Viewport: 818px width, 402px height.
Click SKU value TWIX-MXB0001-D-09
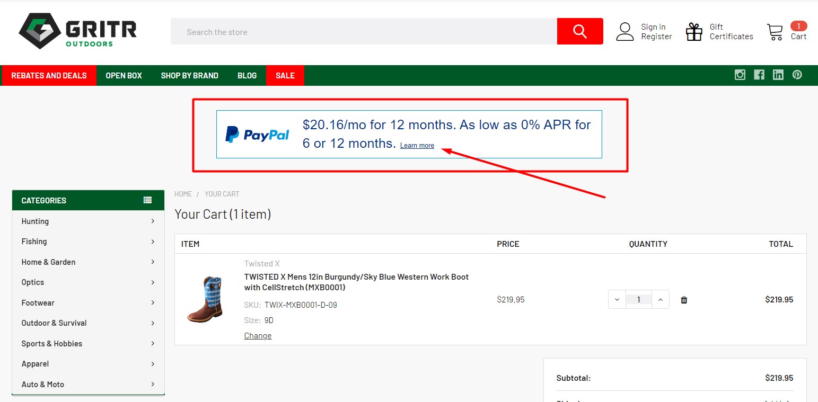[x=301, y=305]
